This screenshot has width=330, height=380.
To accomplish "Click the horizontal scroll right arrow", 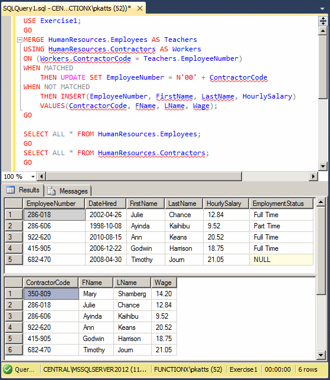I will point(313,176).
